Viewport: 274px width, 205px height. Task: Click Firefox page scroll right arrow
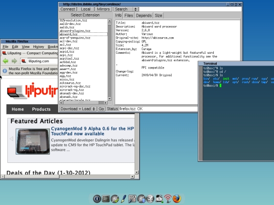coord(132,177)
